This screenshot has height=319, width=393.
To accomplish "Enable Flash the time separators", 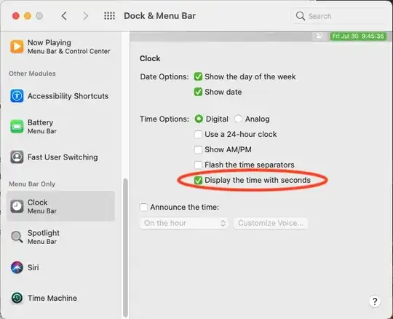I will 198,165.
